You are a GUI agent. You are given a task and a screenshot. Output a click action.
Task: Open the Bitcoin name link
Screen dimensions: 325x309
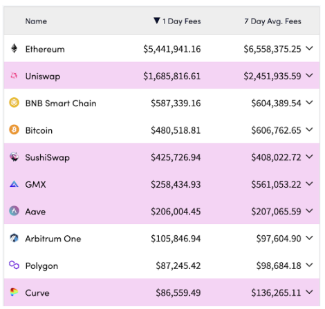point(39,130)
